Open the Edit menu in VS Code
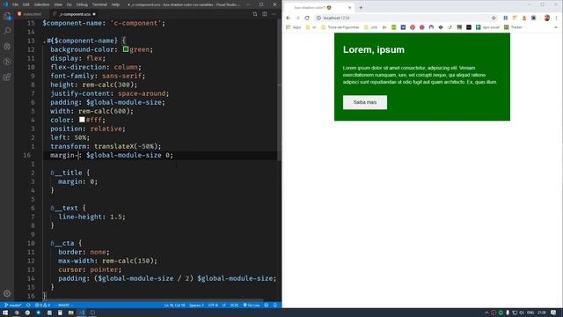 point(26,4)
